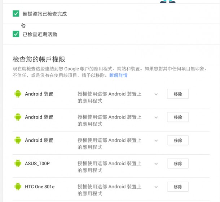Screen dimensions: 220x202
Task: Select the ASUS_T00P device name
Action: coord(37,163)
